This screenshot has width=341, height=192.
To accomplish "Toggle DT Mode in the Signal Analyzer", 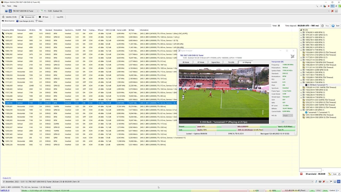I will (x=201, y=62).
